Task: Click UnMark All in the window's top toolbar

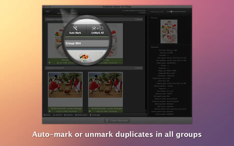Action: click(74, 12)
